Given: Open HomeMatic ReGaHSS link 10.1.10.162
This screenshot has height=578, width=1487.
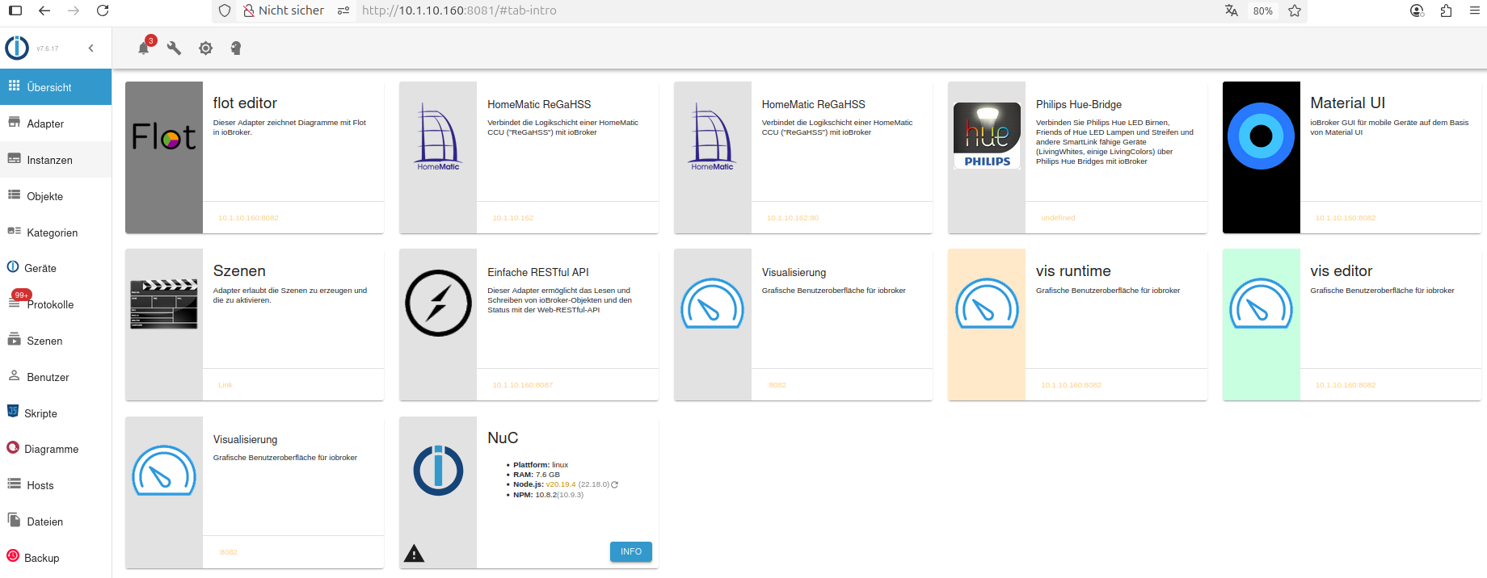Looking at the screenshot, I should (512, 218).
